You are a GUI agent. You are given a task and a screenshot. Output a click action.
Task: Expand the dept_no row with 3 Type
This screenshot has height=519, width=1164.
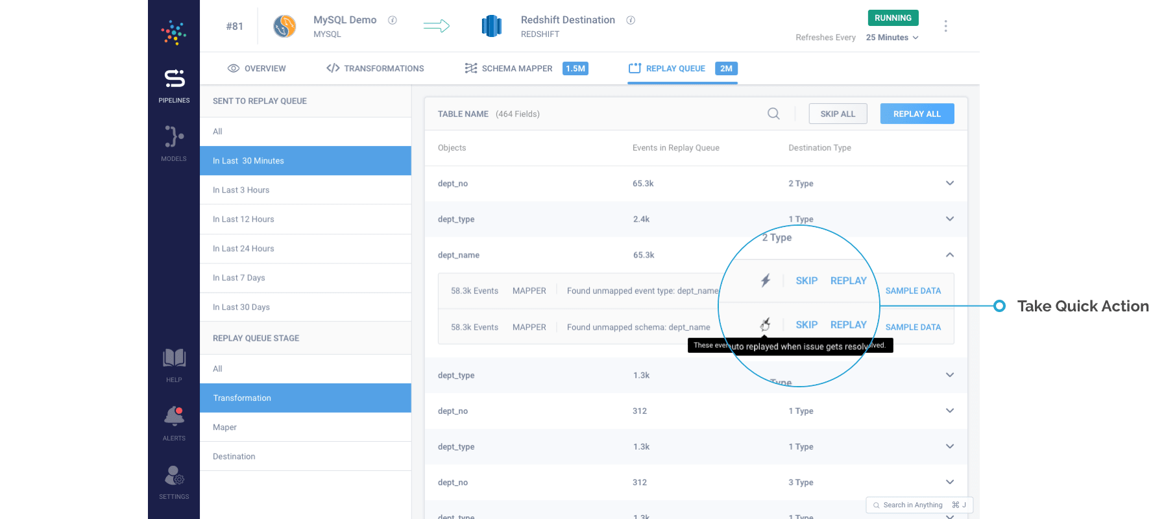click(950, 482)
